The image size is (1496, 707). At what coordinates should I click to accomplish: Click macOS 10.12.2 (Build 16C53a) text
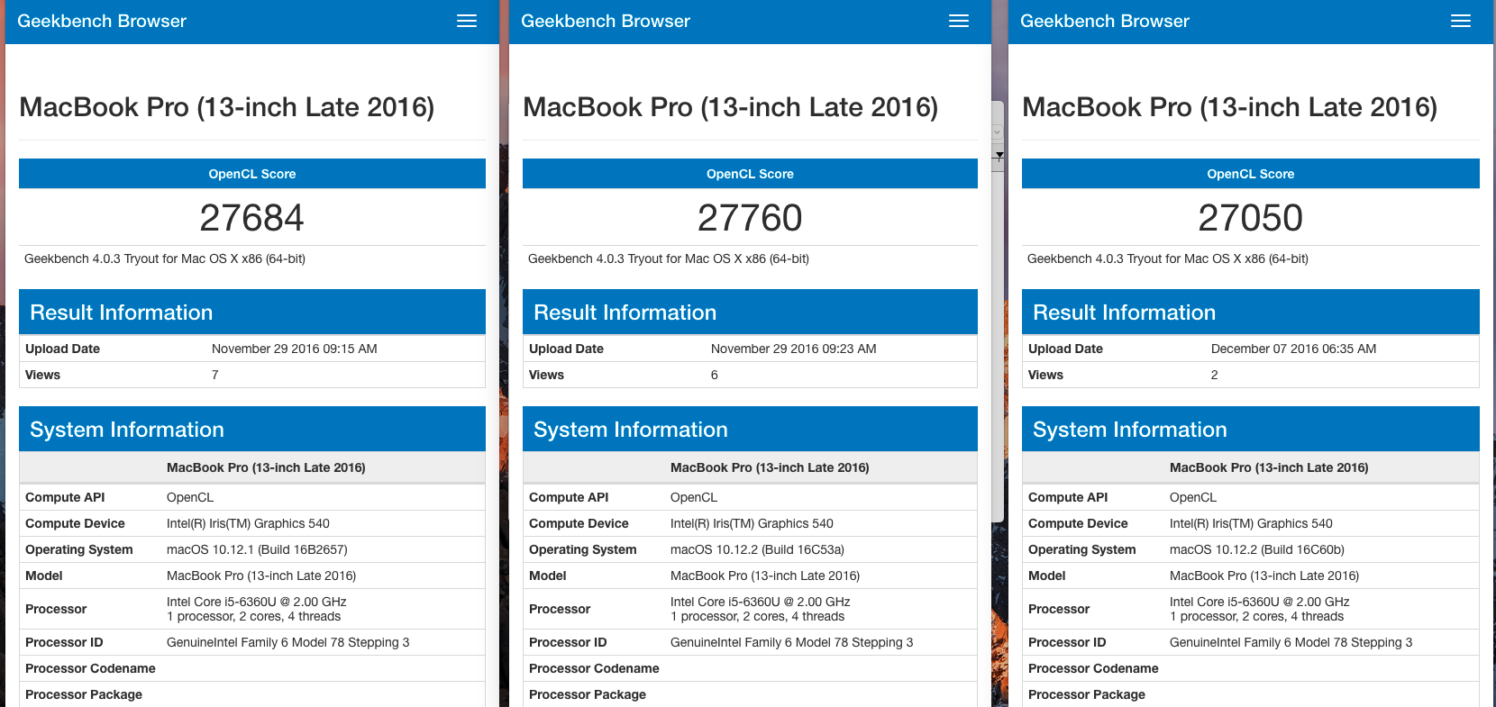coord(757,549)
